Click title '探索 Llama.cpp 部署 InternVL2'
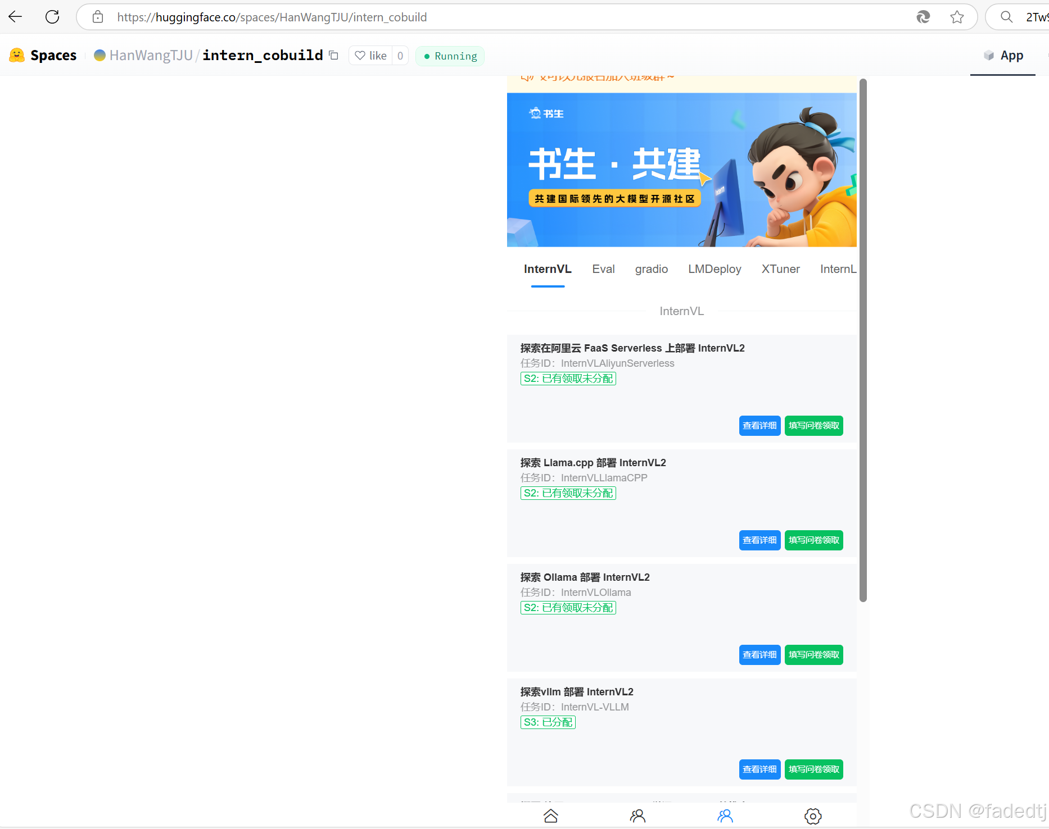The width and height of the screenshot is (1049, 829). (593, 463)
